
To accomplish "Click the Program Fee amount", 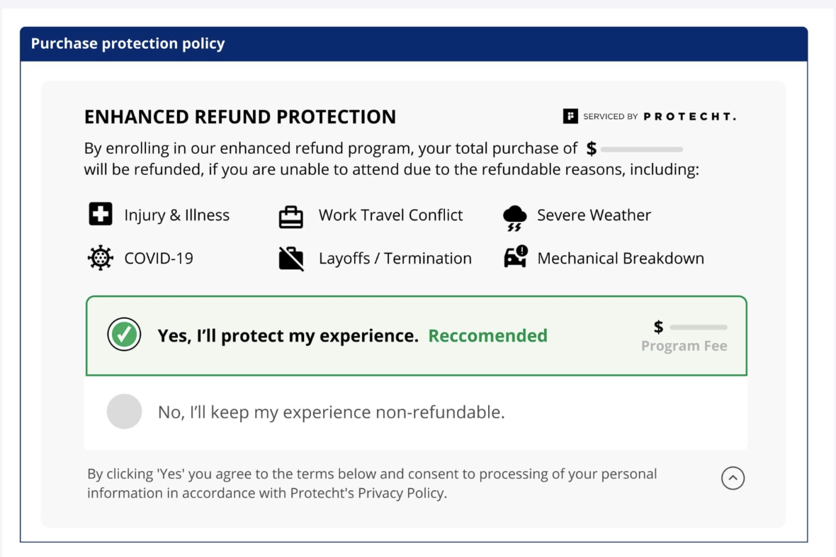I will [x=691, y=327].
